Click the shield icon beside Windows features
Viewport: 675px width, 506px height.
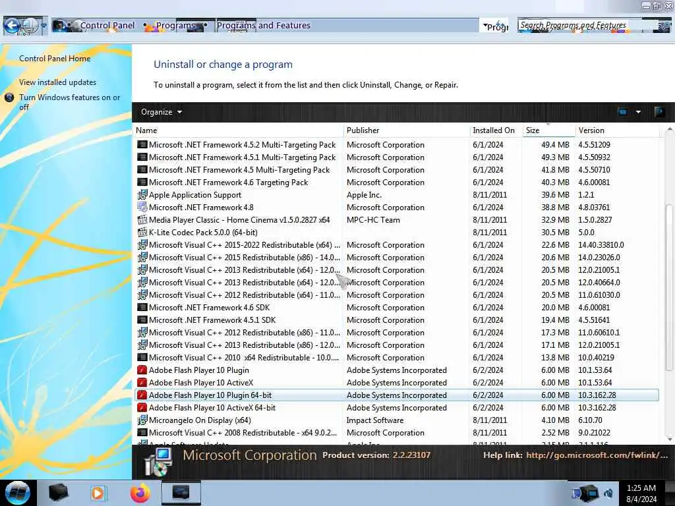click(9, 98)
